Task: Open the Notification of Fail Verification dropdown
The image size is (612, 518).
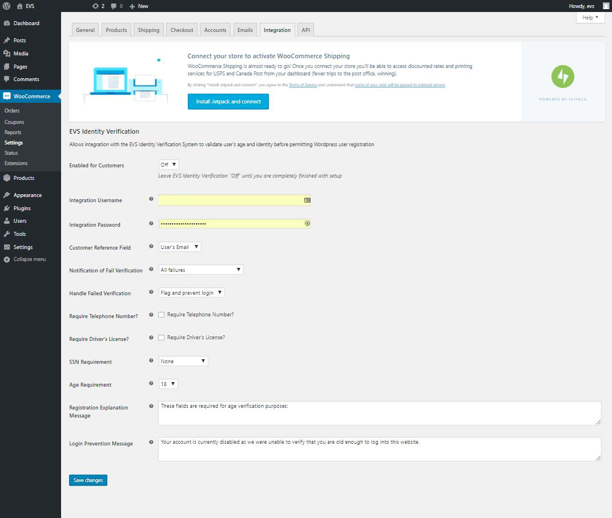Action: tap(201, 270)
